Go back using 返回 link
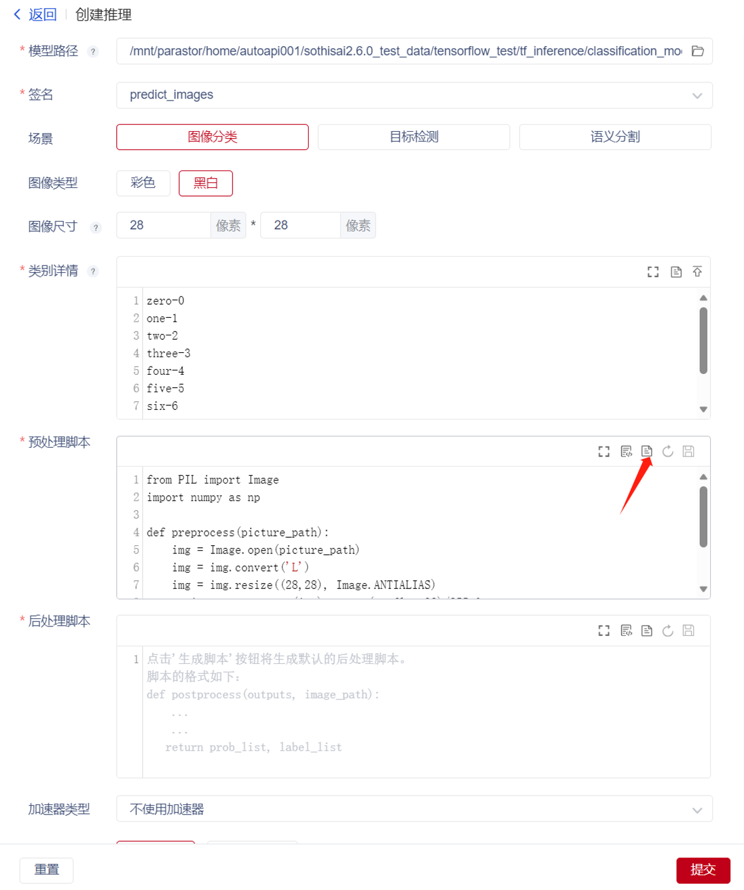 pos(36,14)
